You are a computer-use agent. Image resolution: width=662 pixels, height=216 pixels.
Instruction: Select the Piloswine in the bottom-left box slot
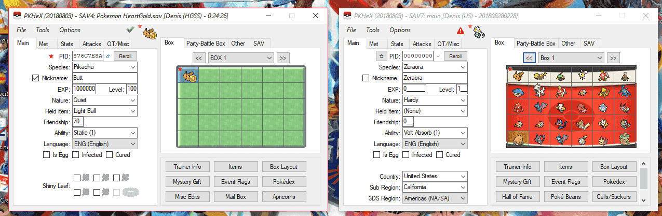click(x=518, y=138)
